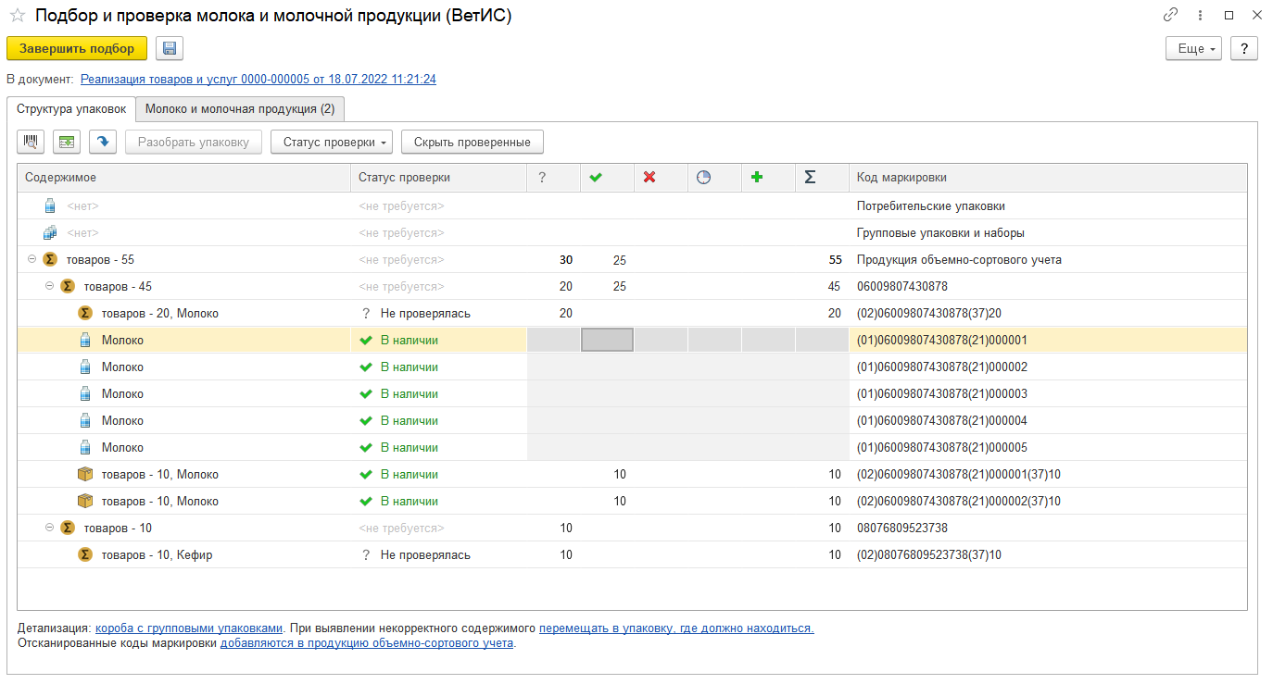Add form to favorites with star icon
Image resolution: width=1273 pixels, height=684 pixels.
click(18, 16)
